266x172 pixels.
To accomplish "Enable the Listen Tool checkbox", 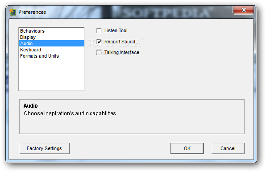I will point(99,30).
